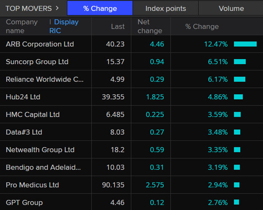Image resolution: width=263 pixels, height=210 pixels.
Task: Click the 12.47% change value
Action: click(x=216, y=44)
